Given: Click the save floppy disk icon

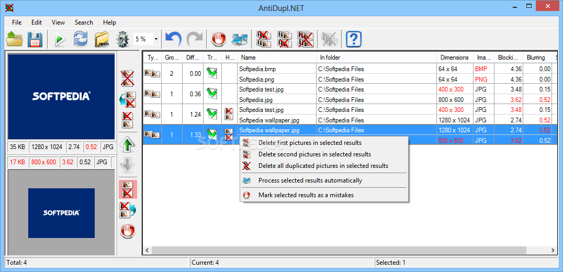Looking at the screenshot, I should coord(35,39).
